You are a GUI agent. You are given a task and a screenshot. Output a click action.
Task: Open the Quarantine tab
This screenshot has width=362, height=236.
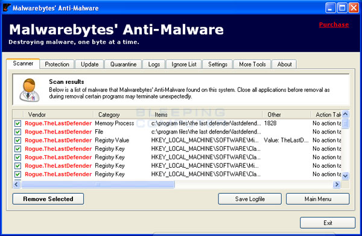tap(123, 64)
